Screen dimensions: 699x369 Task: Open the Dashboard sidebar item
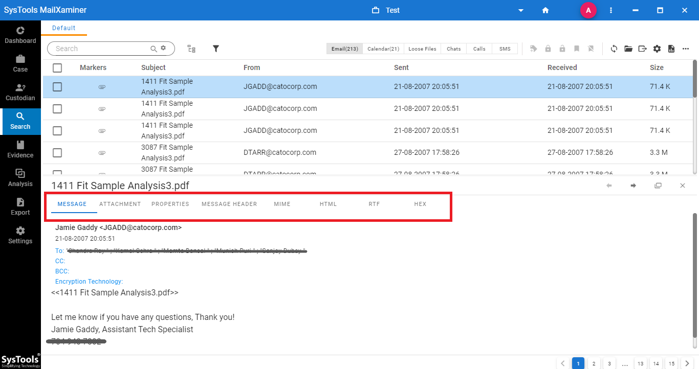20,35
